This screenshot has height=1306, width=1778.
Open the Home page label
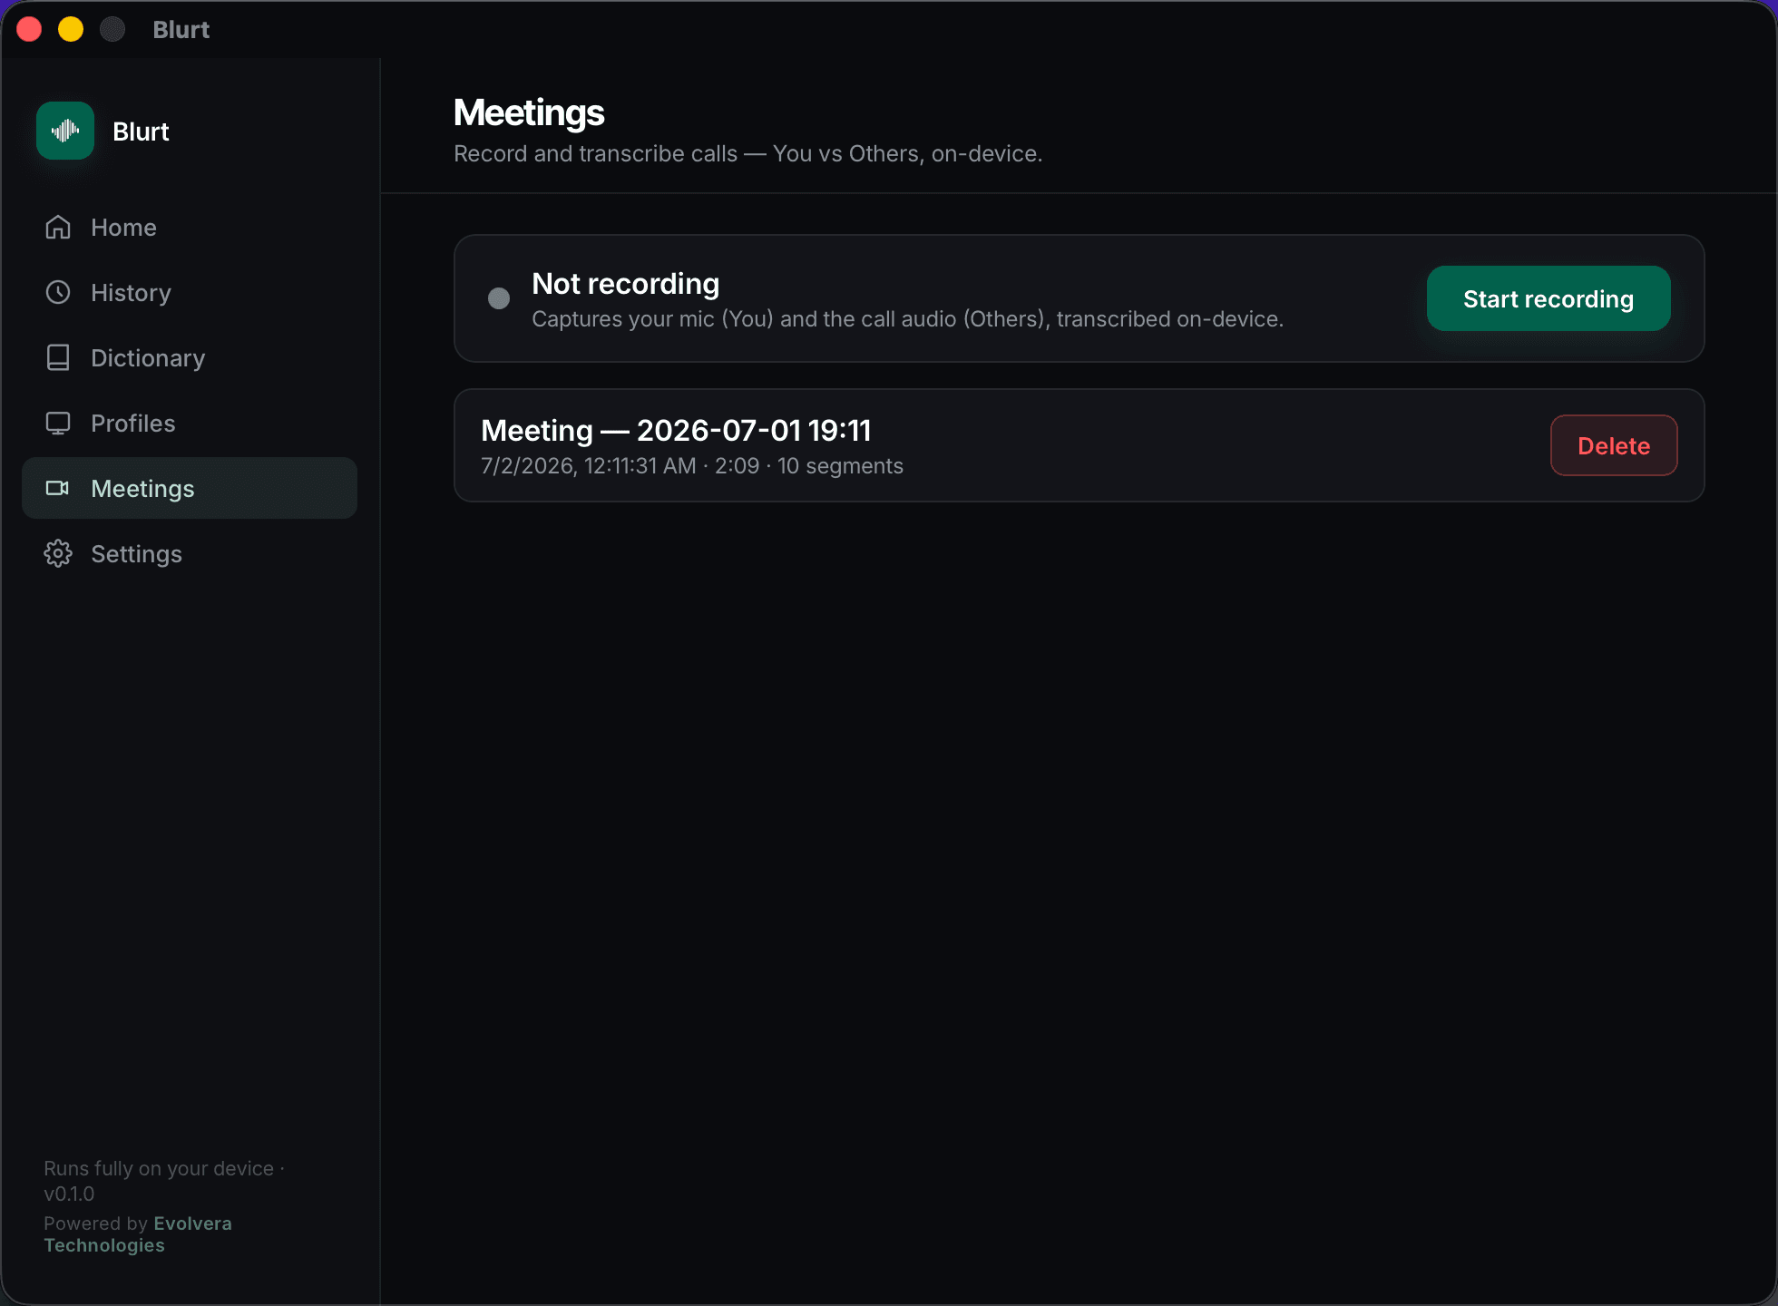[x=123, y=228]
